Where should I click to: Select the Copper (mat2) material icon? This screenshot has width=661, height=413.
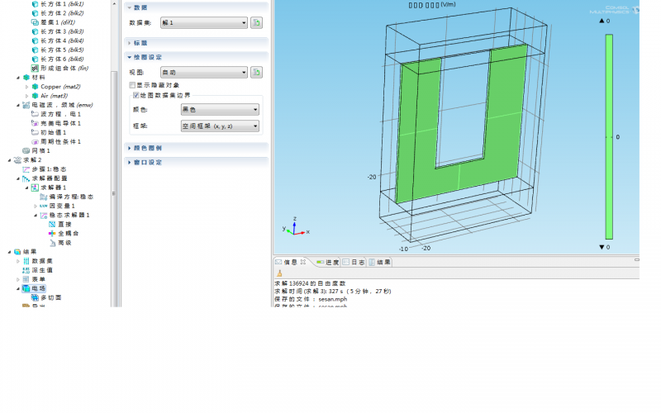[36, 87]
